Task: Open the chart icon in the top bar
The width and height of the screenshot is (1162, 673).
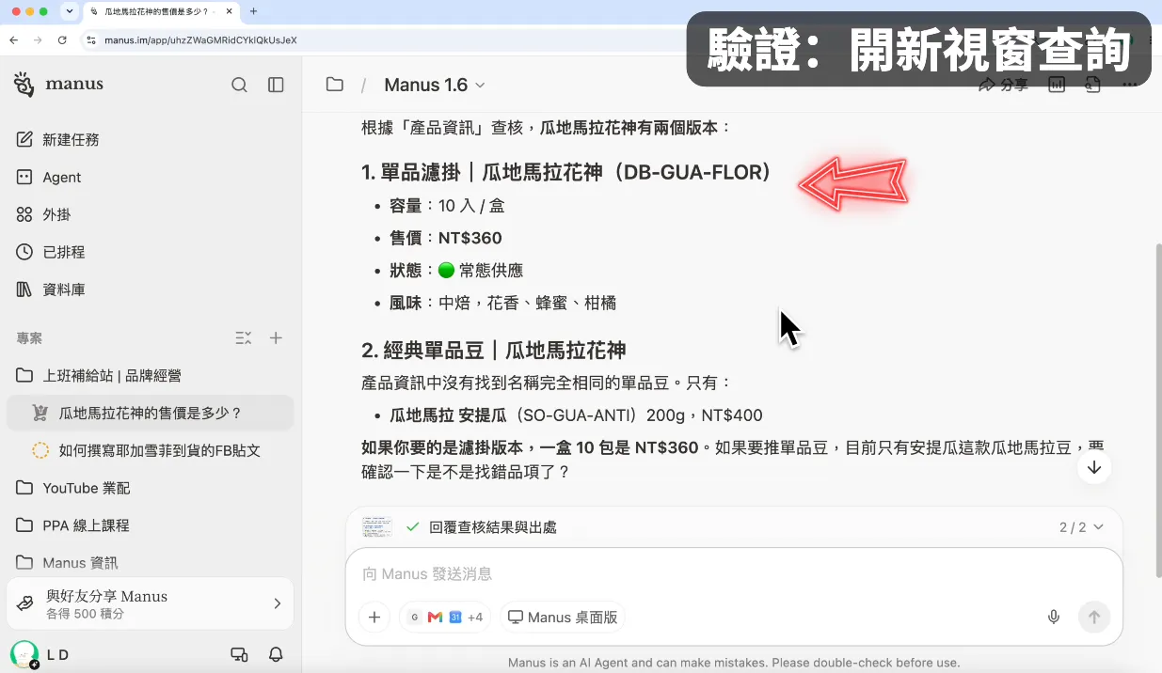Action: pyautogui.click(x=1057, y=85)
